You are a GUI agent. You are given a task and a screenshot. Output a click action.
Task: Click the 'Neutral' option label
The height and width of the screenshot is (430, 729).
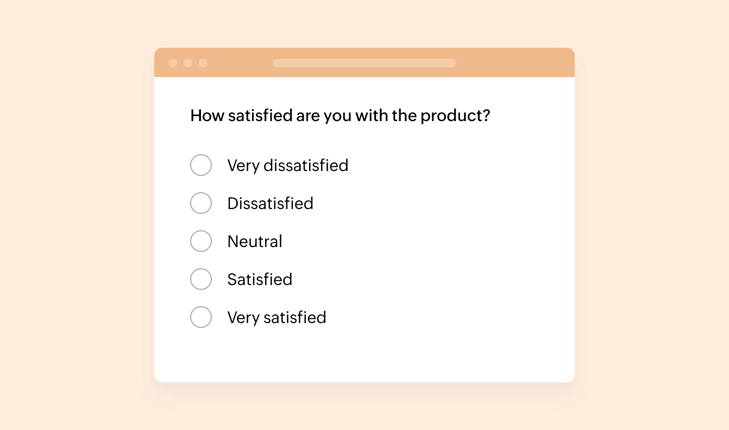255,241
